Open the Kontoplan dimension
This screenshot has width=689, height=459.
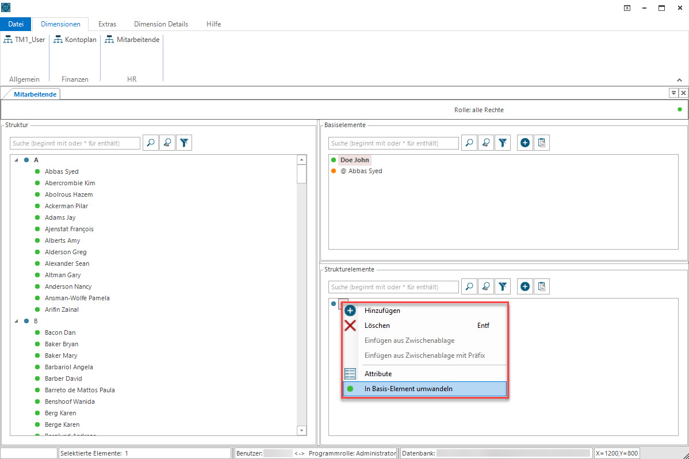point(75,40)
